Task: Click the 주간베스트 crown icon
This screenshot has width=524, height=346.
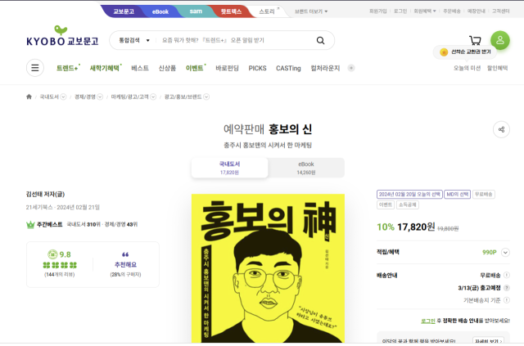Action: [30, 224]
